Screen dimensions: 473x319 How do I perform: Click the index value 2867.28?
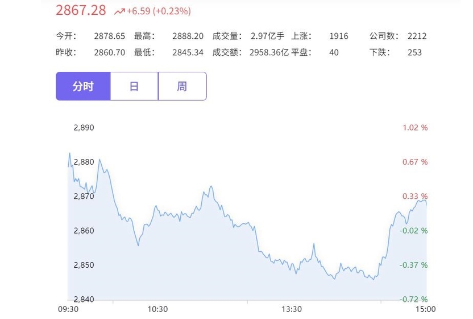81,10
